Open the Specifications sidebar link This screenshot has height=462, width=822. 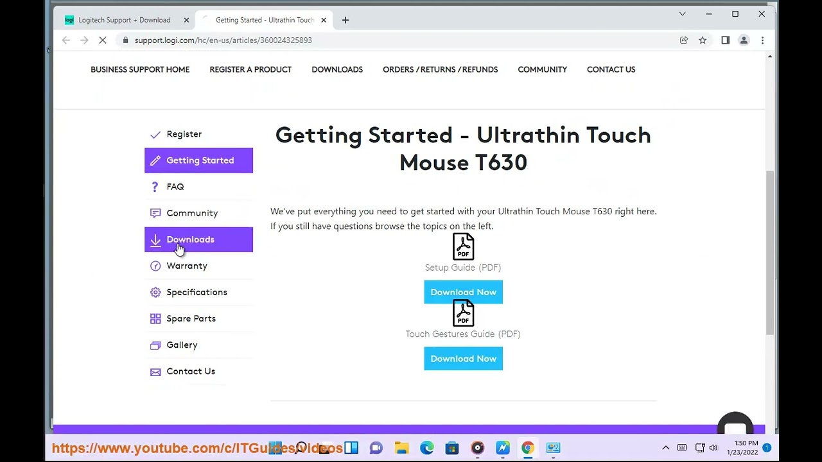(x=198, y=292)
